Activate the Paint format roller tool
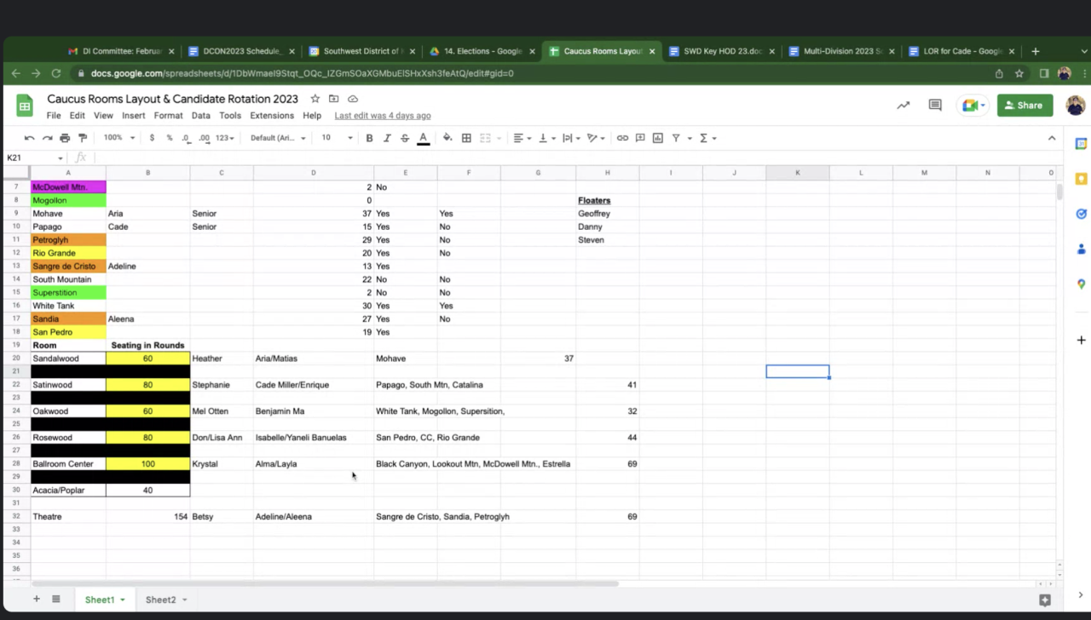Viewport: 1091px width, 620px height. (x=83, y=138)
